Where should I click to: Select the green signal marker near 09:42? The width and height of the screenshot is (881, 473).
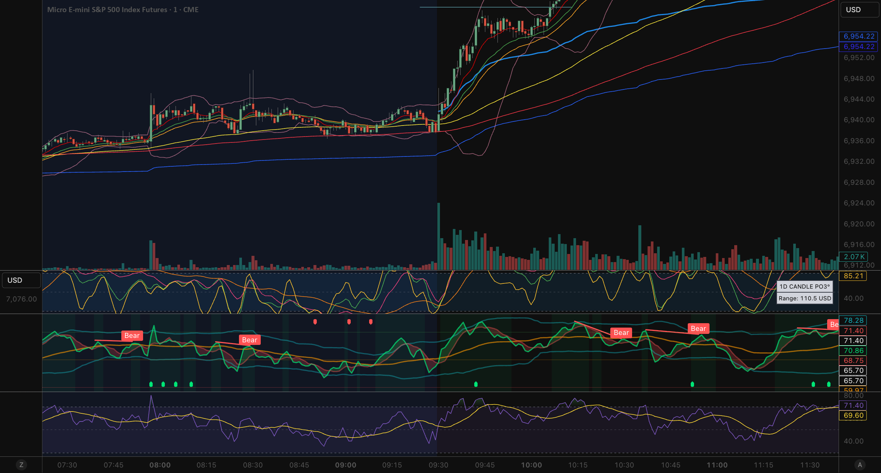476,384
